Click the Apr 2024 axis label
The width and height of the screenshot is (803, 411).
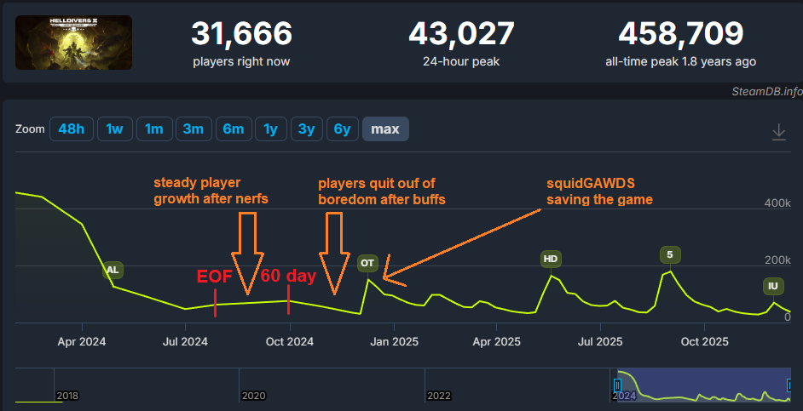pyautogui.click(x=82, y=341)
